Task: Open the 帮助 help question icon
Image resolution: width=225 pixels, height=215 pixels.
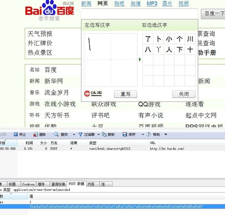Action: click(148, 134)
